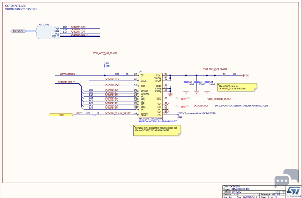Click pin number B4 at VCC
This screenshot has height=198, width=302.
(x=166, y=74)
